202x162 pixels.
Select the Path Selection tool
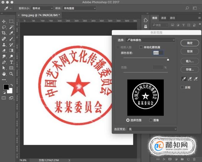[4, 68]
